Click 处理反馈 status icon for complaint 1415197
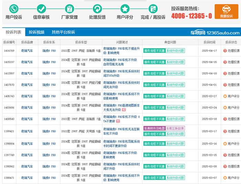Viewport: 241px width, 184px height. coord(225,62)
